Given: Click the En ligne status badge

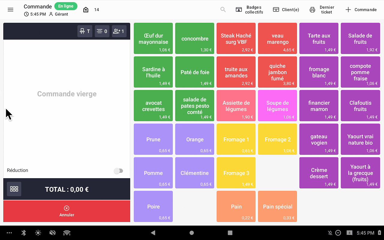Looking at the screenshot, I should point(66,6).
